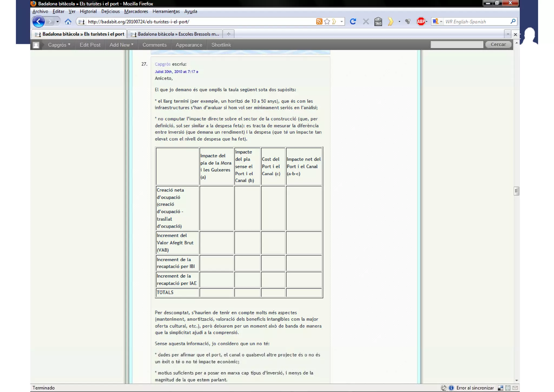Click 'Increment de la recaptació per IBI' cell
This screenshot has height=392, width=554.
(177, 263)
